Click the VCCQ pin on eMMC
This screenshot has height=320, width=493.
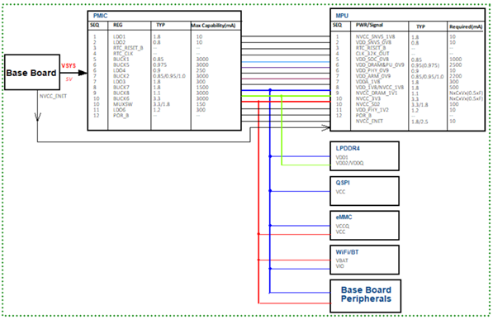coord(343,226)
